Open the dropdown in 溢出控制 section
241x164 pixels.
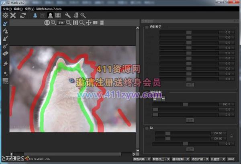(x=163, y=98)
